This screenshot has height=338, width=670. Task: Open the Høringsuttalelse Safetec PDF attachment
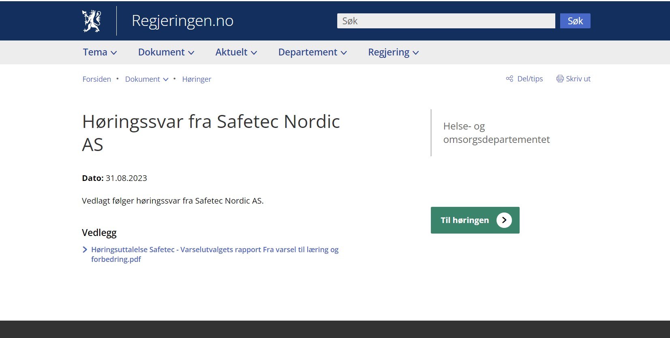tap(215, 254)
